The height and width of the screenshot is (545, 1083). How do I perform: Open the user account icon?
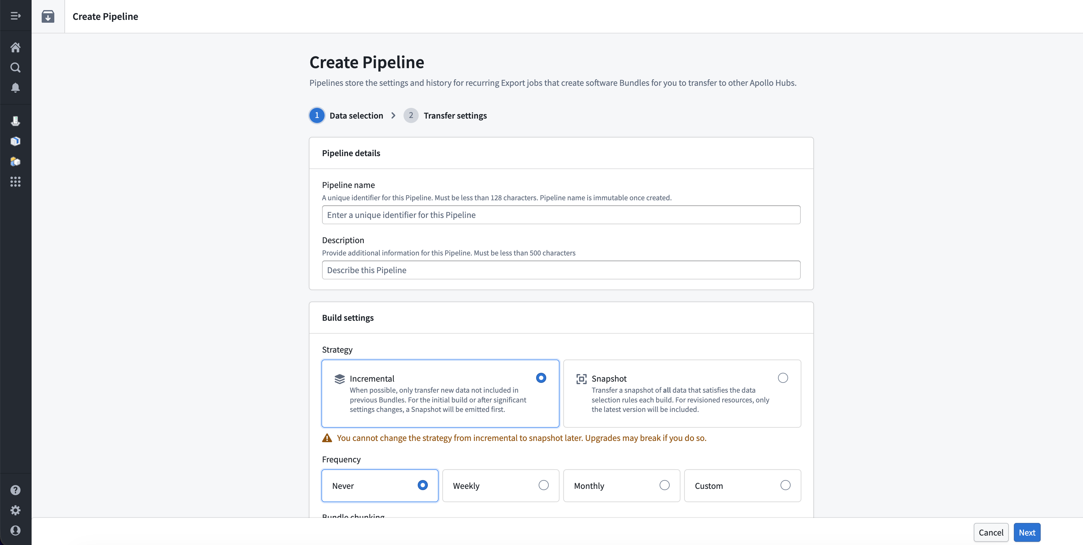coord(15,530)
